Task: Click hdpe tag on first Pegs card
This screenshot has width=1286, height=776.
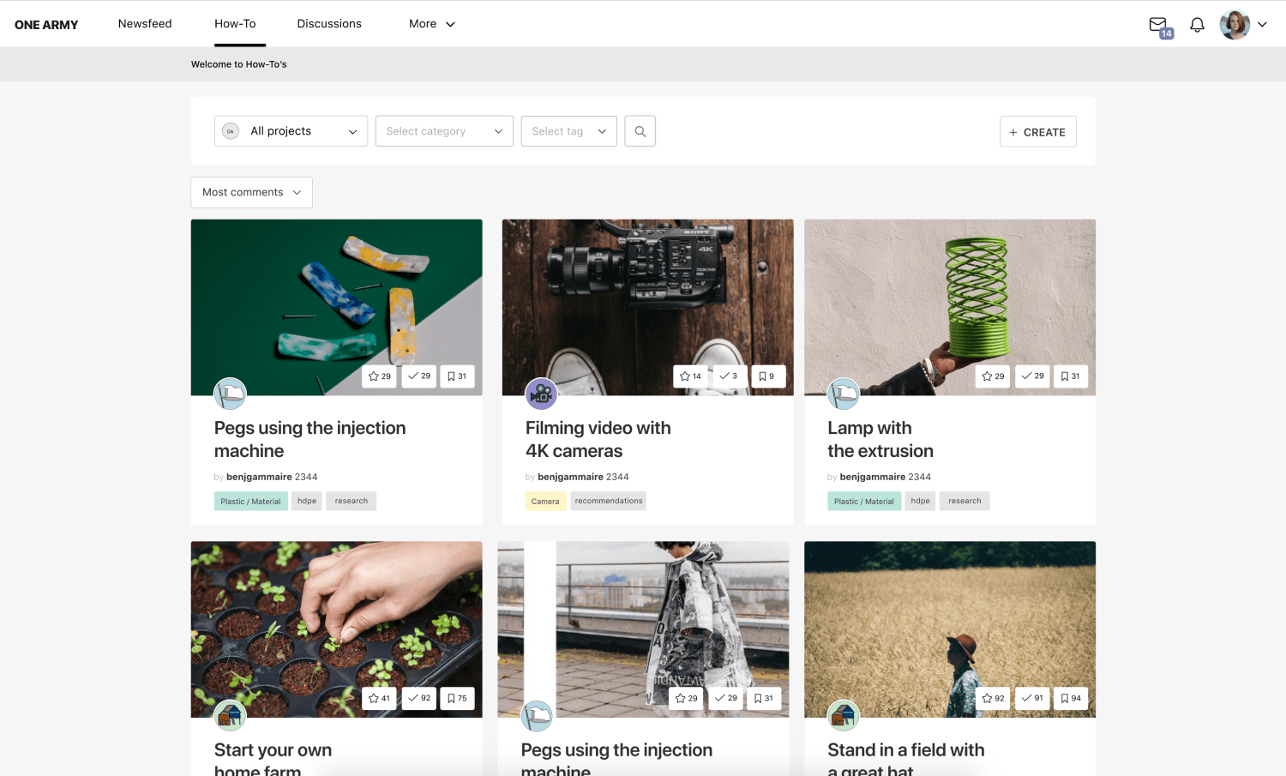Action: coord(307,501)
